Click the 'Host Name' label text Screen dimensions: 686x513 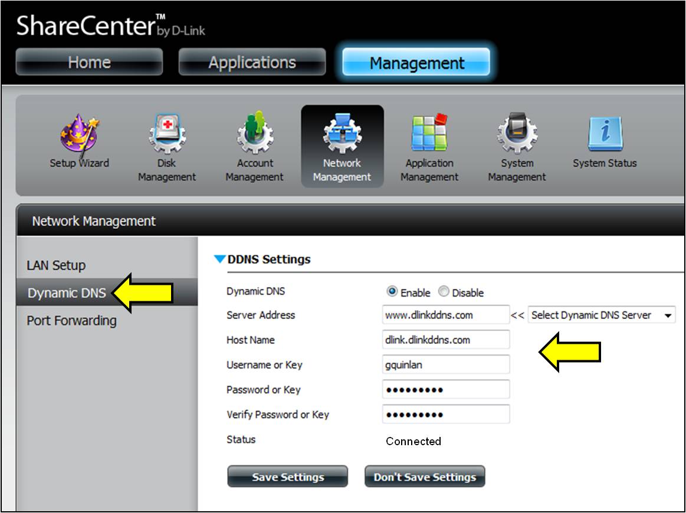pyautogui.click(x=251, y=340)
